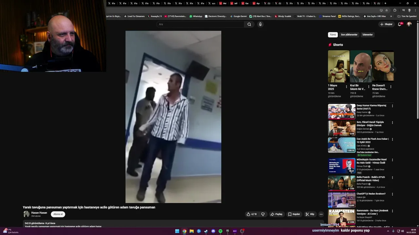Open options for Mütedeyyin Gazeteciler video
Screen dimensions: 419x235
(392, 160)
